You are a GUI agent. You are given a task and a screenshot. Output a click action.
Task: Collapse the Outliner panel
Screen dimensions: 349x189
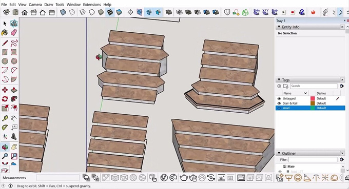[279, 153]
